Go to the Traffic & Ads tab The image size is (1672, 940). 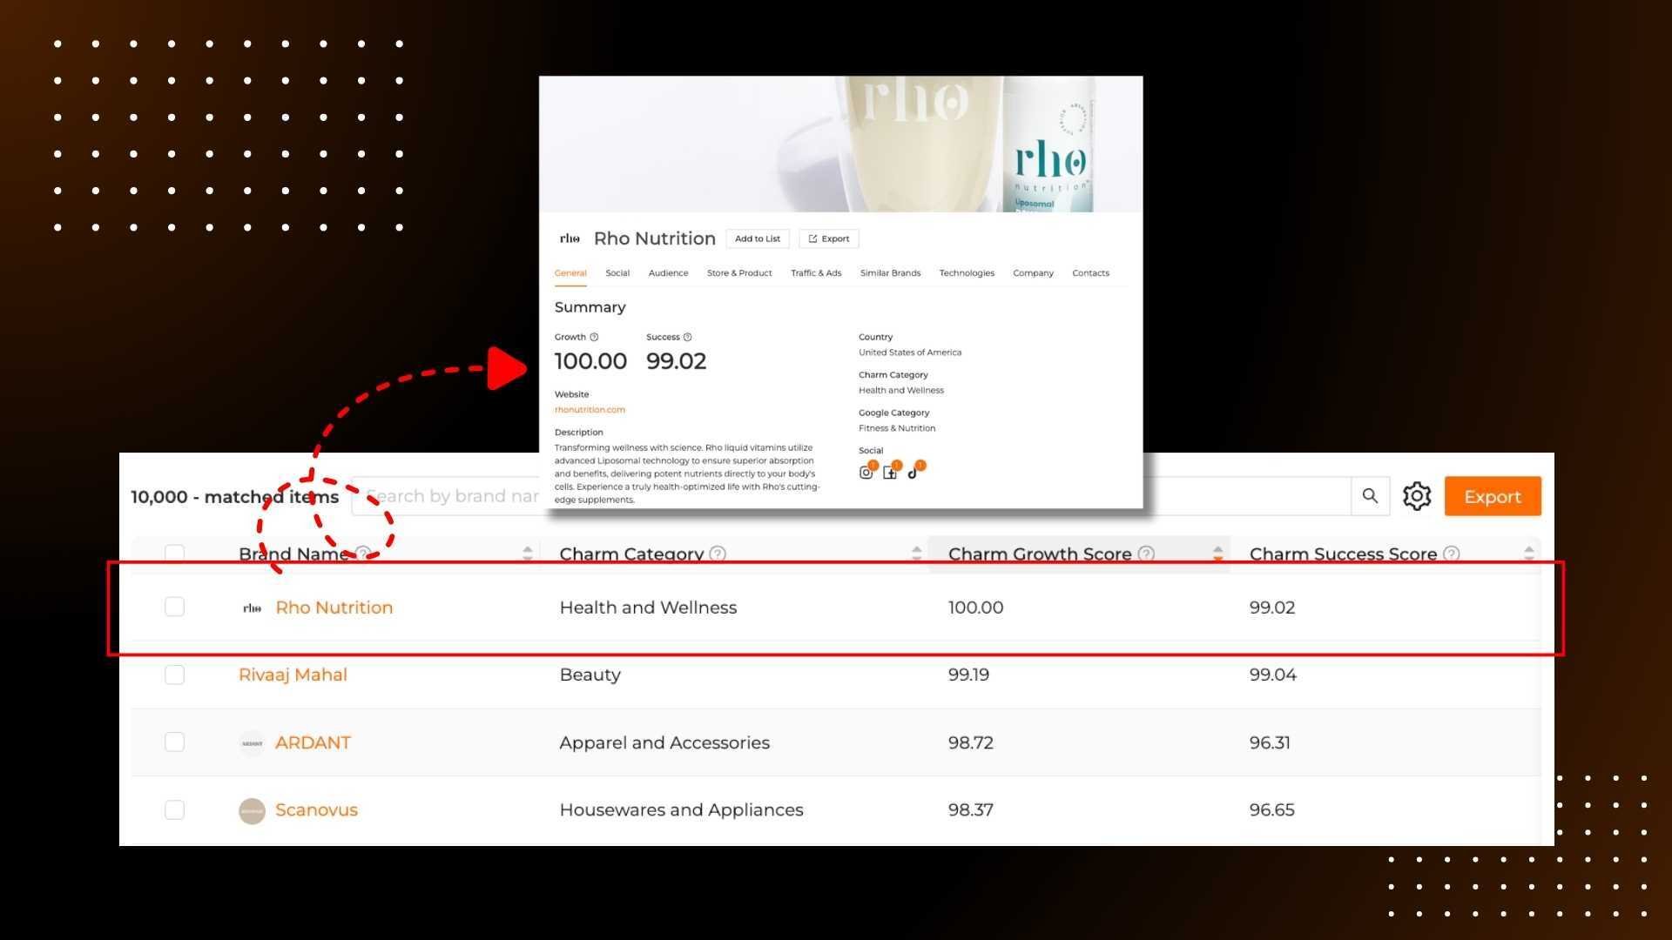[x=816, y=273]
